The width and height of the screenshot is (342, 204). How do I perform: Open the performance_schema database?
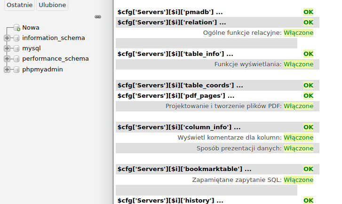click(x=56, y=59)
